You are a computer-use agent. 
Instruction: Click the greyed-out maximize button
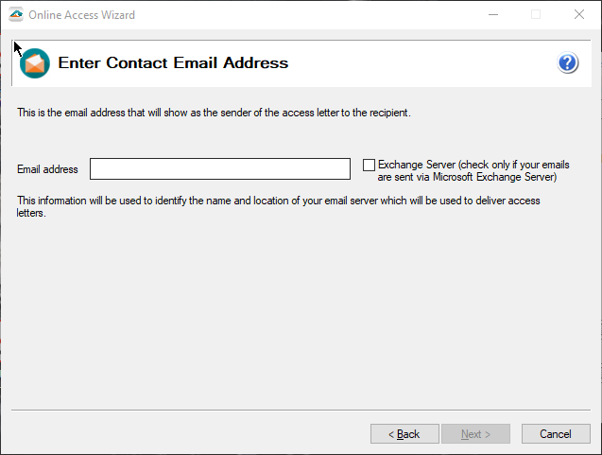click(536, 14)
